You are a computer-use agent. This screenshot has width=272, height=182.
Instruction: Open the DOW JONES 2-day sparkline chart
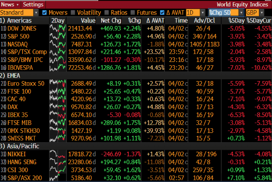[58, 28]
